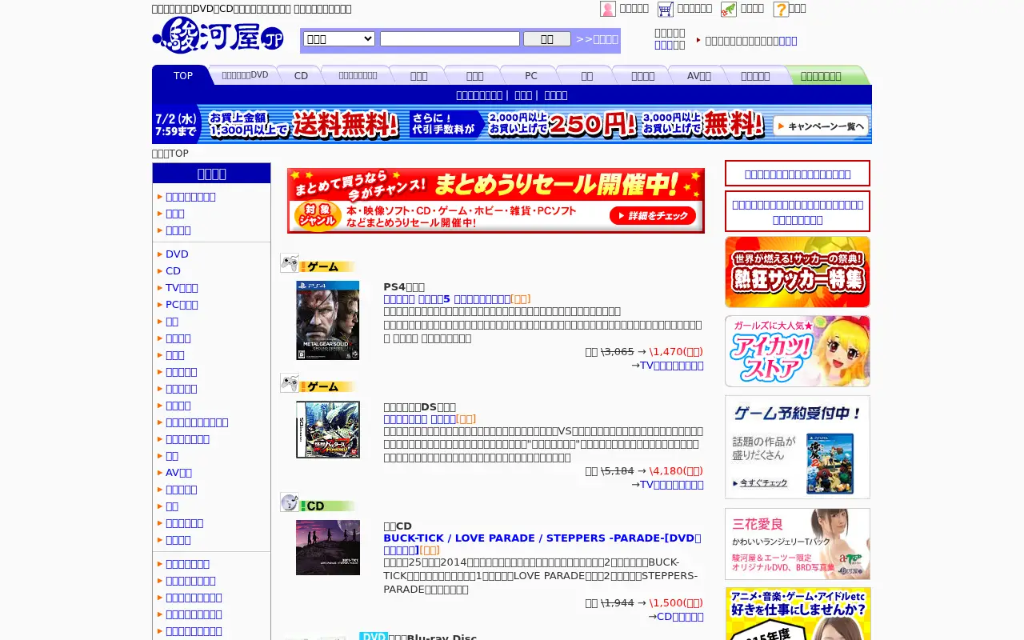This screenshot has height=640, width=1024.
Task: Click the キャンペーン一覧へ button on shipping banner
Action: pyautogui.click(x=821, y=126)
